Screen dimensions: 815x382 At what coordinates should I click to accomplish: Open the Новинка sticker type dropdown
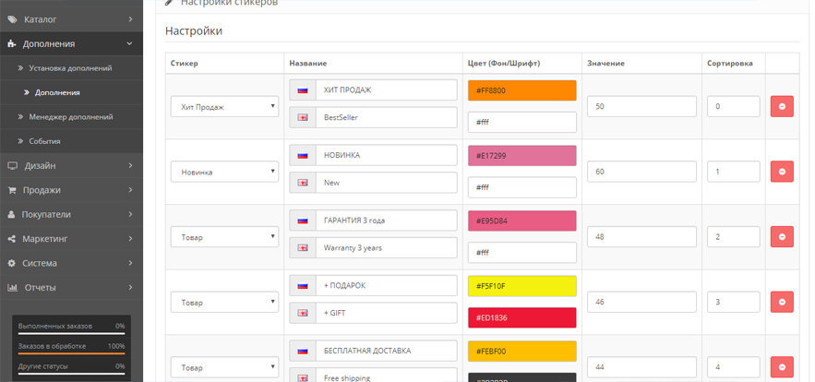[224, 172]
